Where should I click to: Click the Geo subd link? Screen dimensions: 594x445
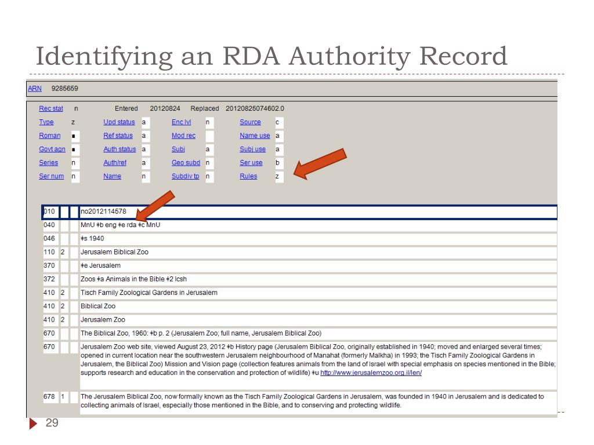186,163
